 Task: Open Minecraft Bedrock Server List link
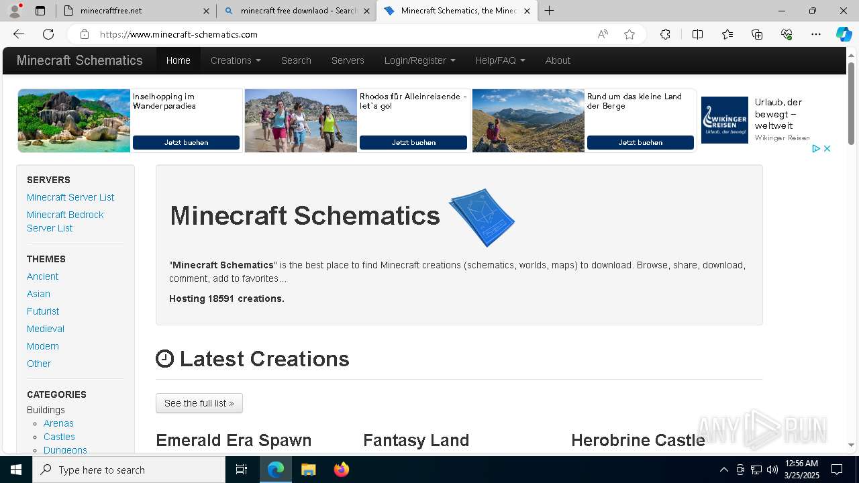pyautogui.click(x=65, y=221)
